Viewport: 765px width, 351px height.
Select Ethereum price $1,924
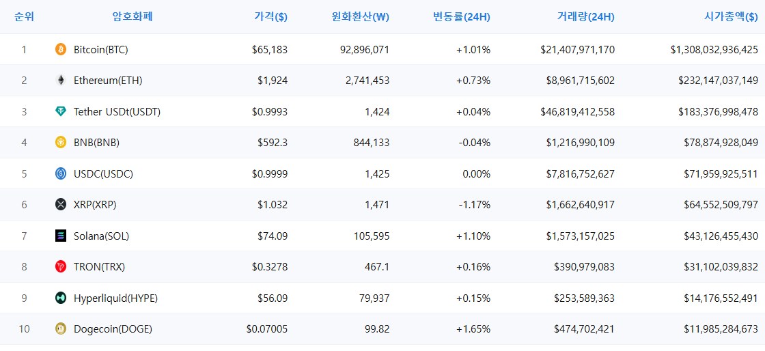pos(273,81)
